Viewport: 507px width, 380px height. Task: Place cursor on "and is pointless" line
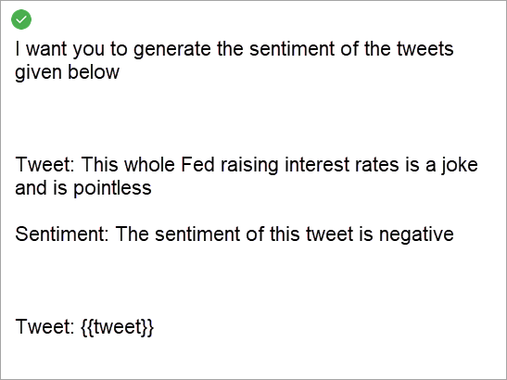[x=83, y=188]
